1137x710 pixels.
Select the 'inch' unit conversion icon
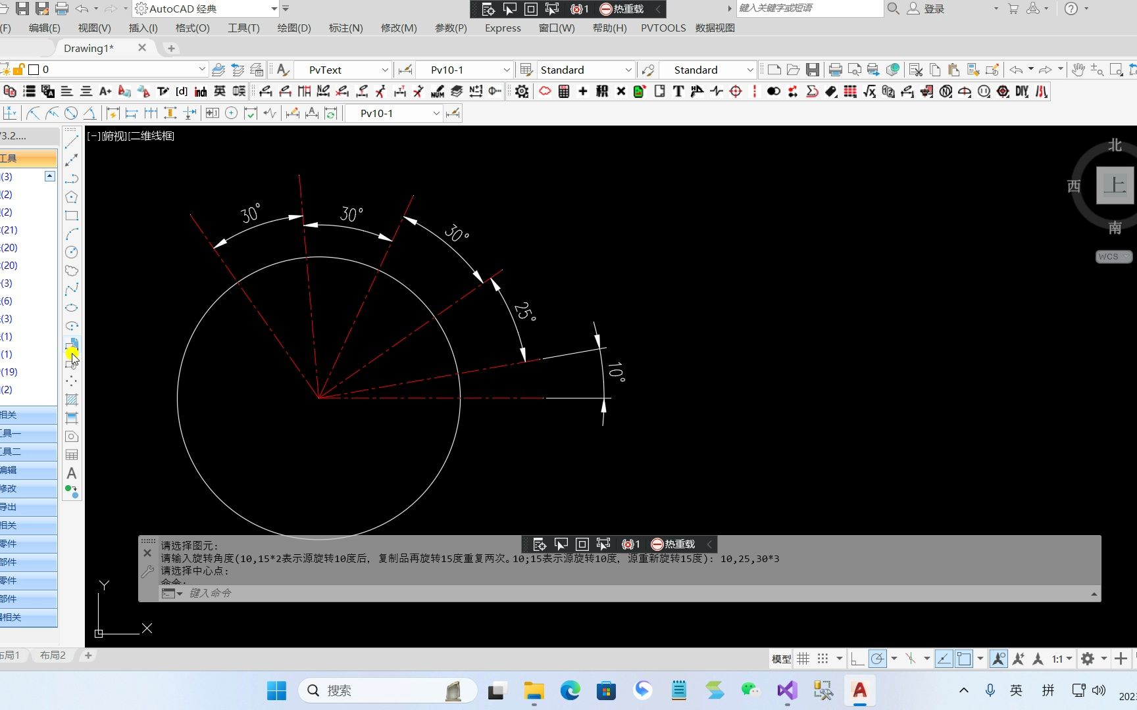[201, 91]
